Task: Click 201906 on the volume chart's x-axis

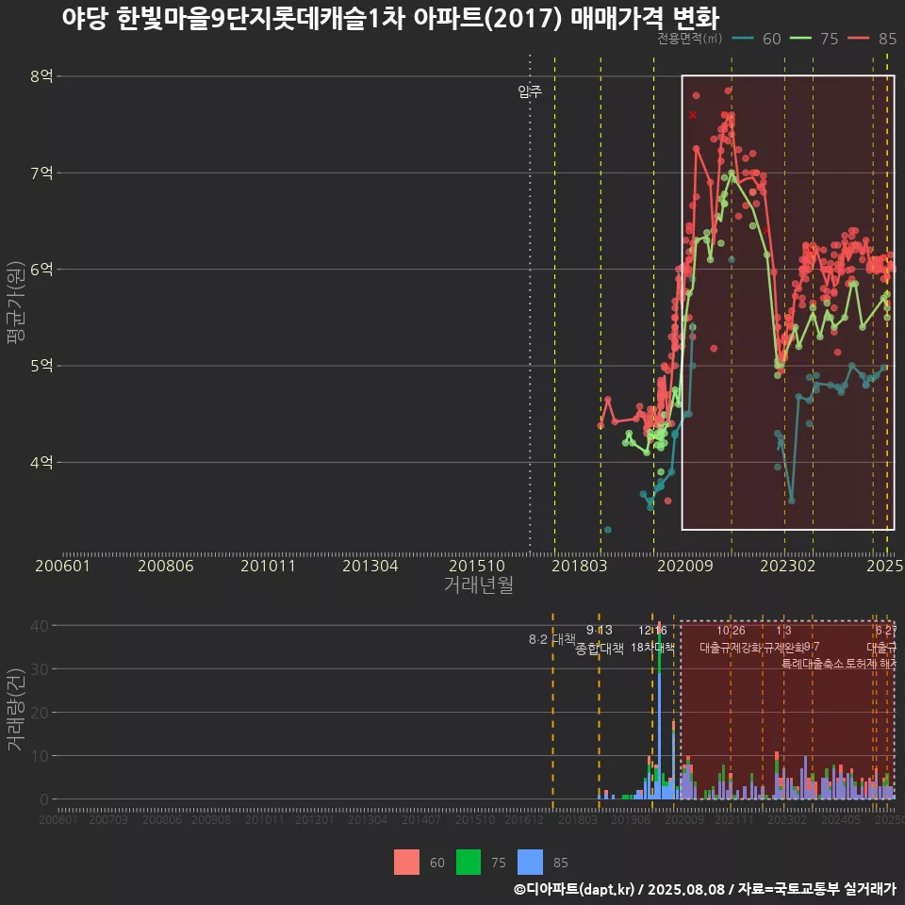Action: [631, 819]
